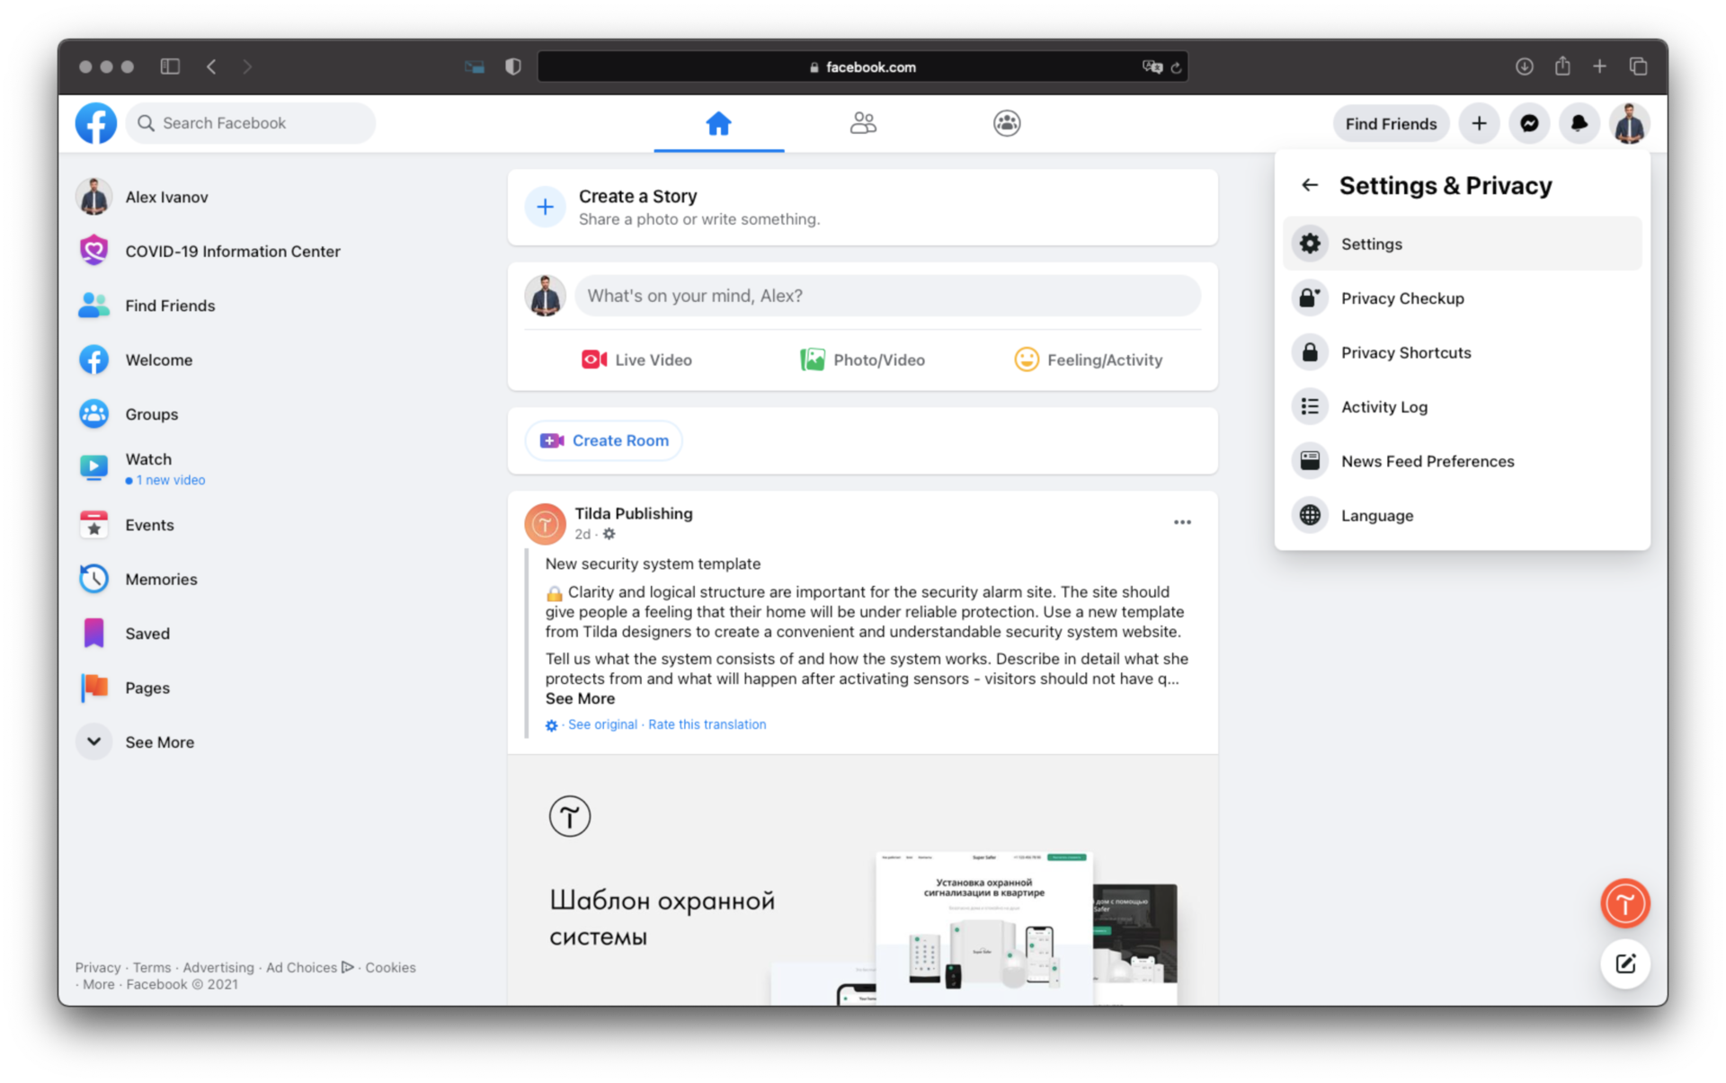Open Tilda Publishing page name
This screenshot has width=1726, height=1083.
(634, 513)
